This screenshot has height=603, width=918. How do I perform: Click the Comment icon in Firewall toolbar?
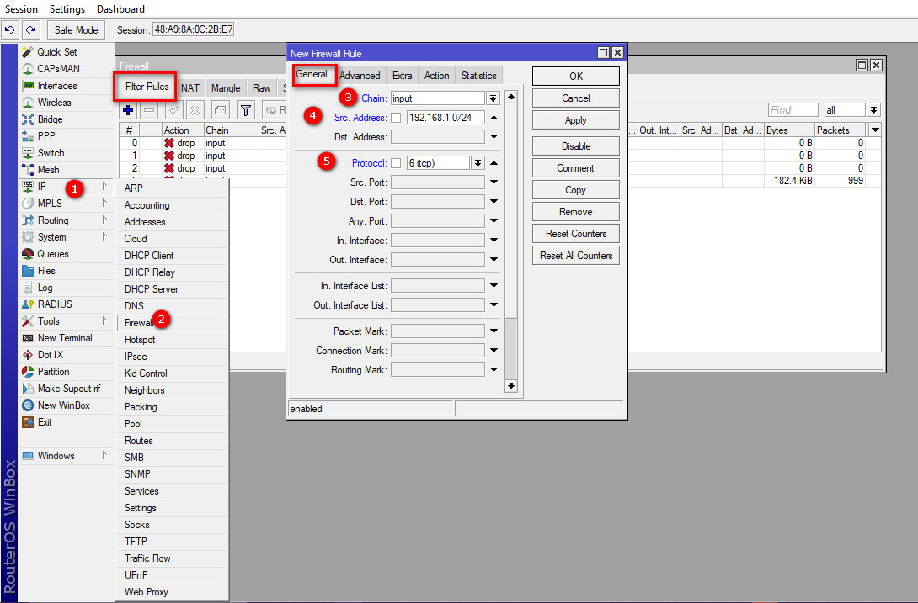coord(220,109)
